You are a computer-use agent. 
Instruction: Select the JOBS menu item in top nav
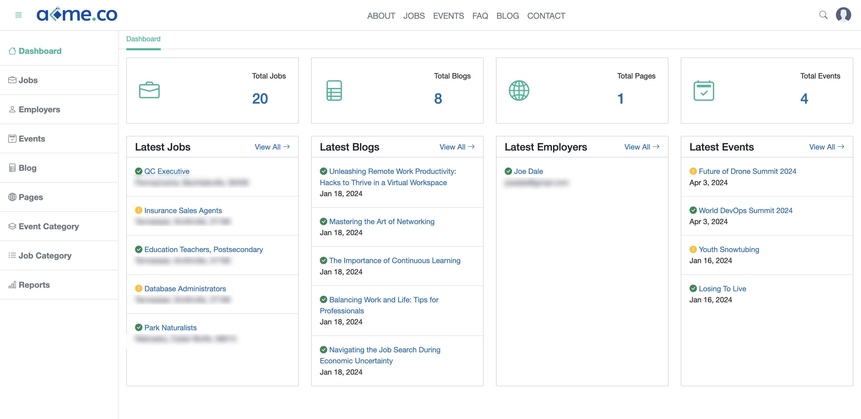(x=414, y=15)
